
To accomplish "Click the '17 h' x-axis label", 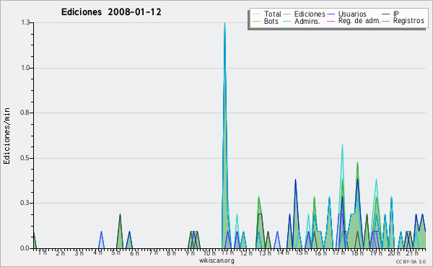I will coord(339,253).
